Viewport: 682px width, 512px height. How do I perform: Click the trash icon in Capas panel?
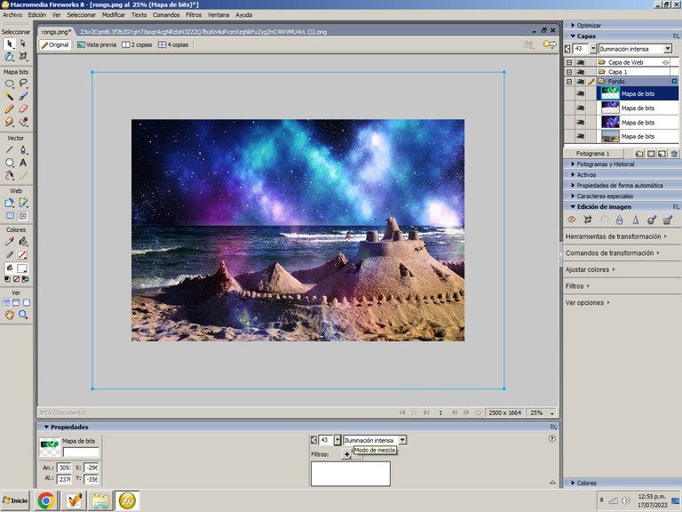click(674, 154)
